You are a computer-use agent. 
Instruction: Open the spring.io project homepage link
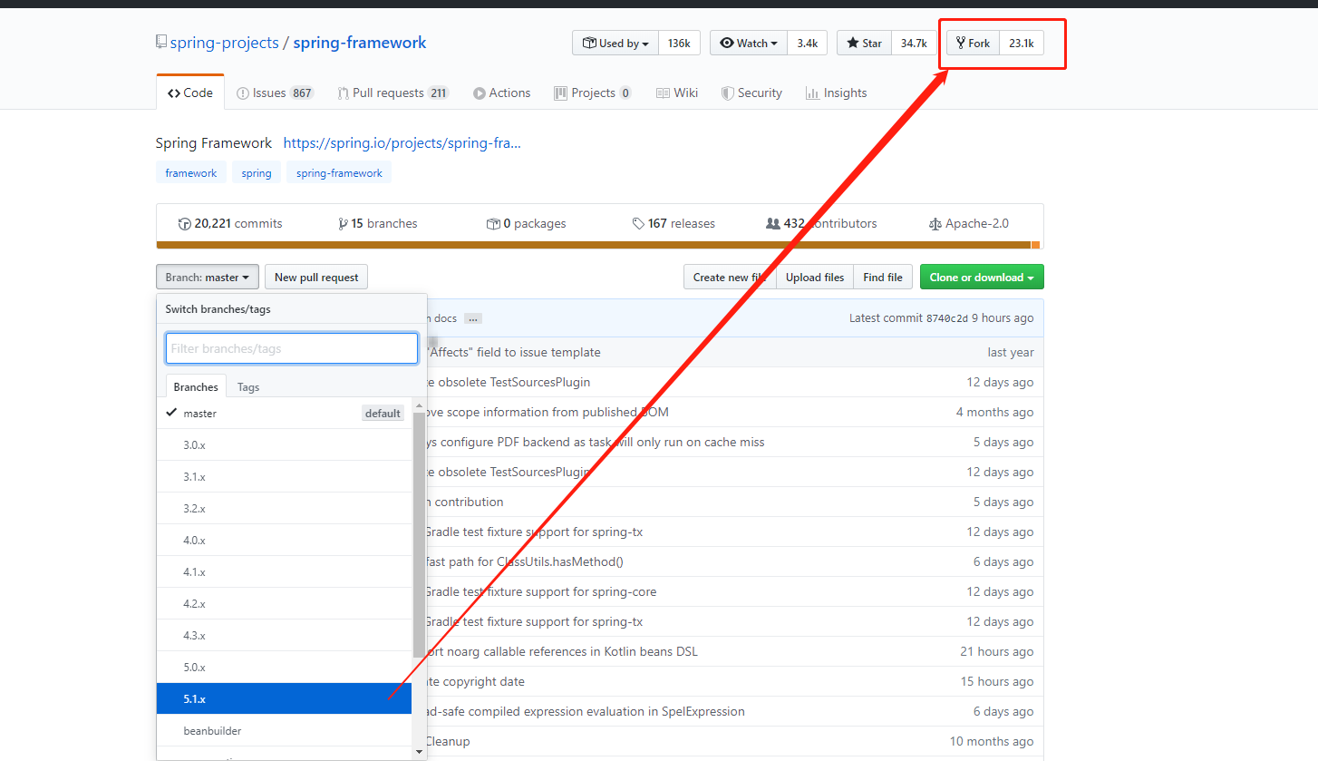(402, 142)
